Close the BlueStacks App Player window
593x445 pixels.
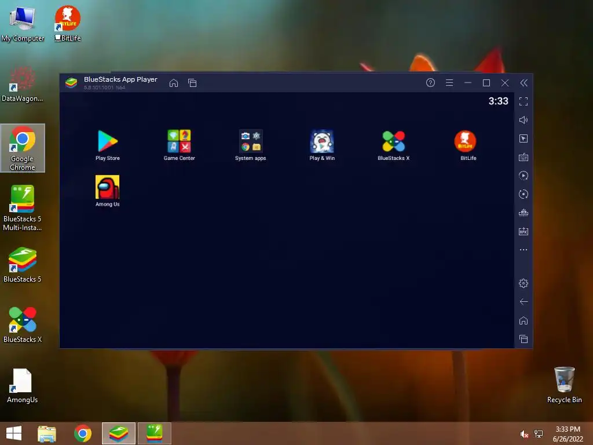(505, 82)
